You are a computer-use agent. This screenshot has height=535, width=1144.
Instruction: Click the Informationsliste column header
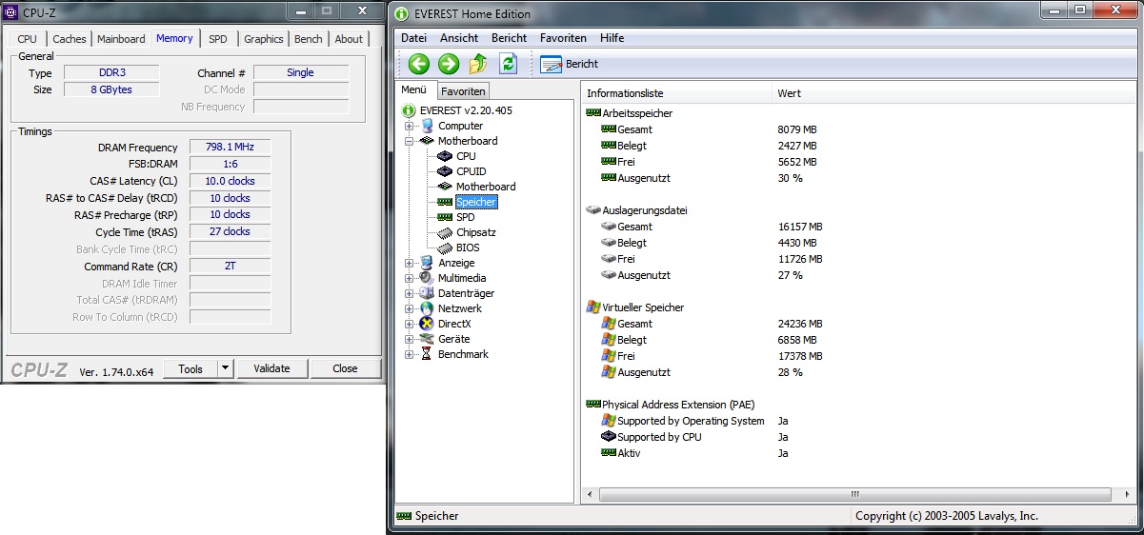675,93
